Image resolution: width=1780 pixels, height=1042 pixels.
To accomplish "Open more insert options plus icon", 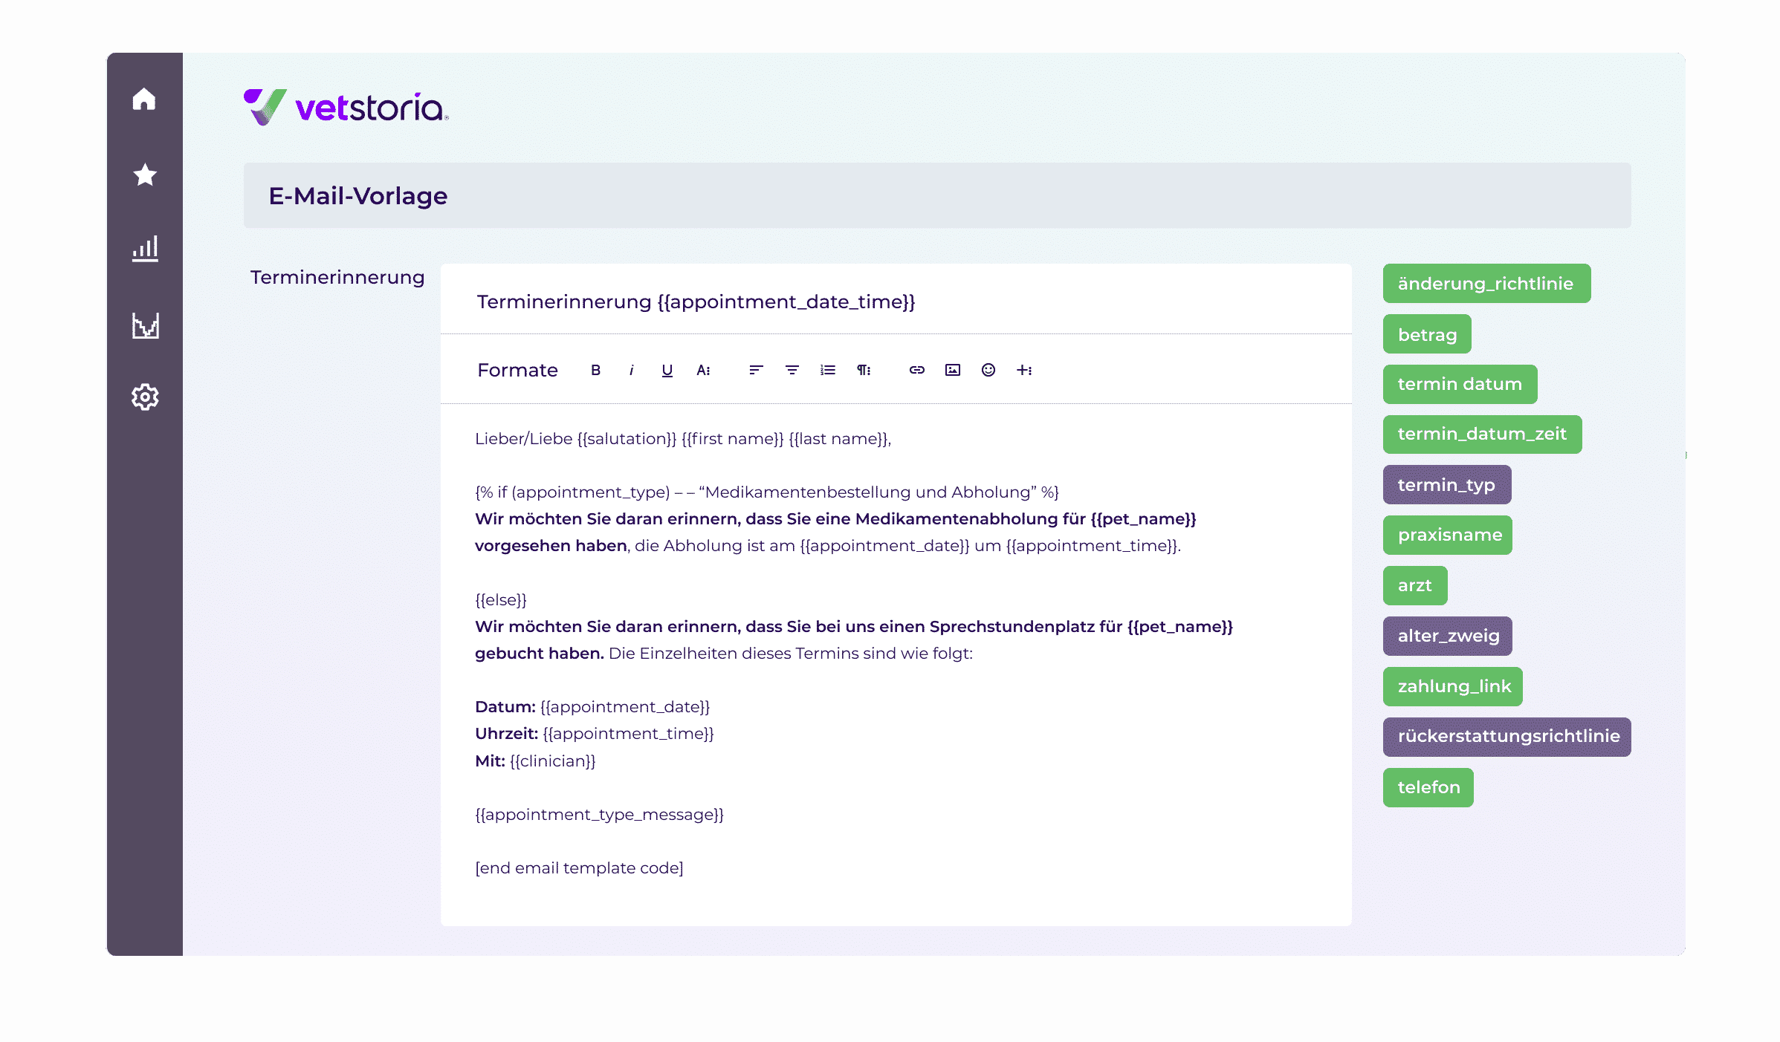I will tap(1023, 370).
